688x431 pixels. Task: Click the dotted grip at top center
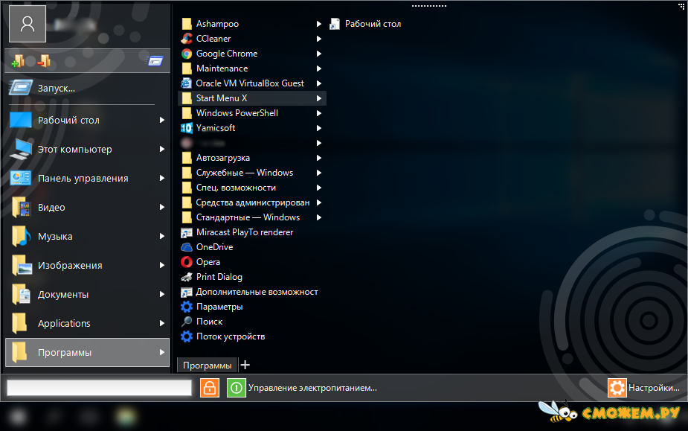pos(428,6)
